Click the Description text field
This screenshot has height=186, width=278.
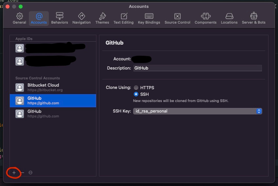[197, 68]
